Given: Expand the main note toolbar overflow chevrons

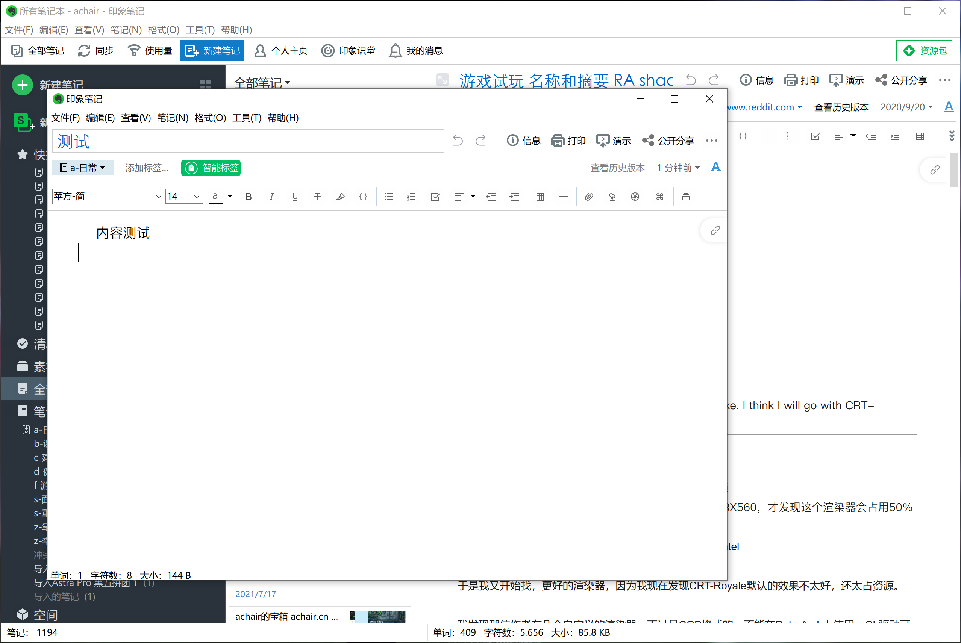Looking at the screenshot, I should 952,136.
